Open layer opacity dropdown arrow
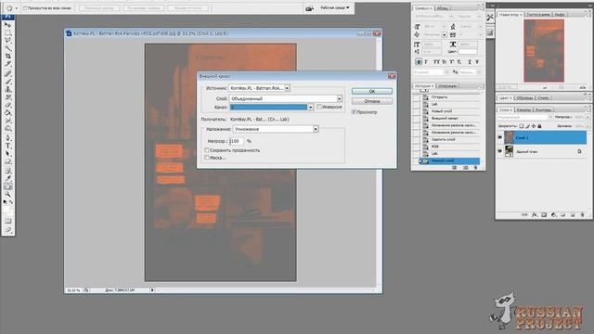This screenshot has width=594, height=334. (588, 117)
